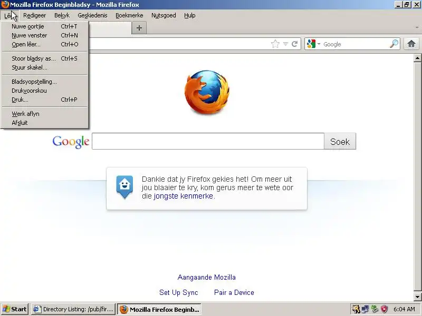Click the Google search input on the page
Viewport: 422px width, 316px height.
(208, 141)
